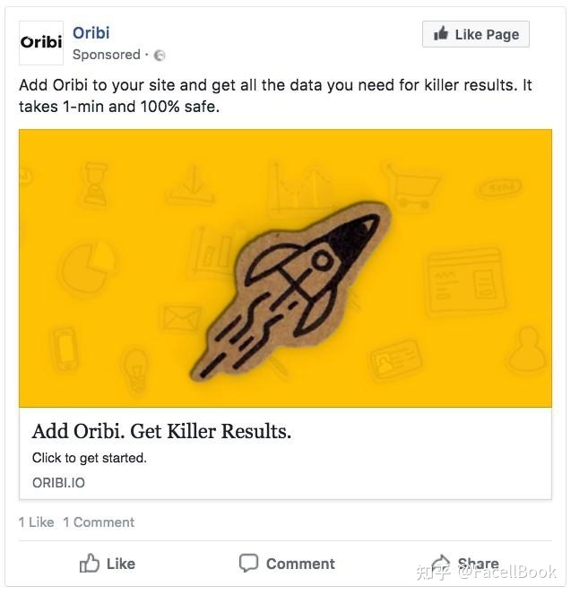
Task: Like the post using Like label
Action: (121, 564)
